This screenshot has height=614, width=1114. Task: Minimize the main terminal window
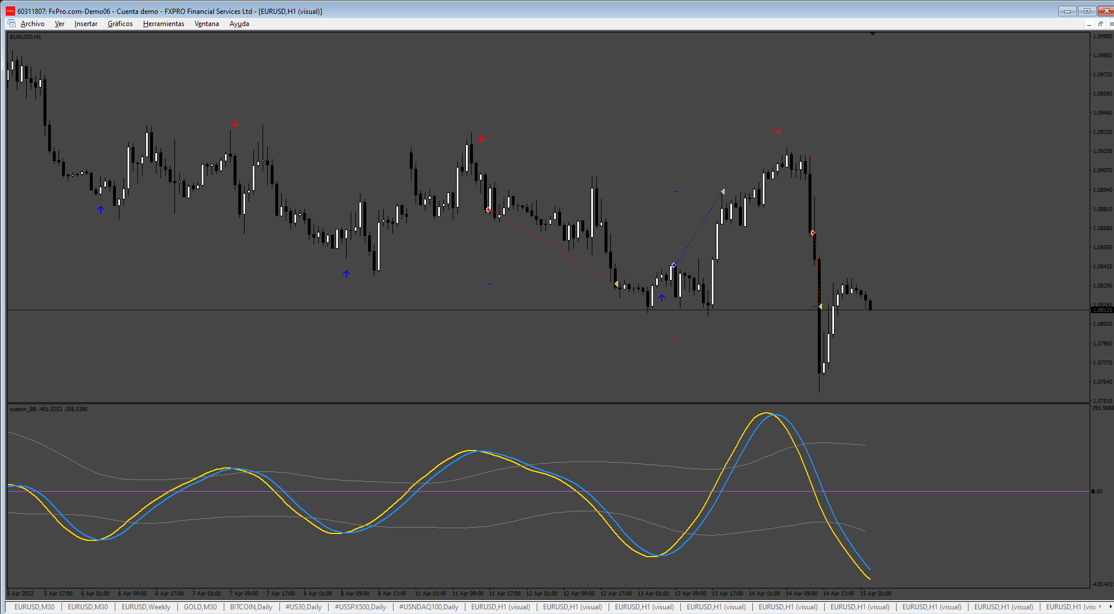pos(1067,11)
